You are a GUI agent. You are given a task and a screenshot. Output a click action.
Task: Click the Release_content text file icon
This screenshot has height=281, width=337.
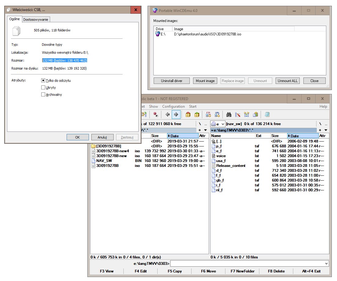point(214,165)
